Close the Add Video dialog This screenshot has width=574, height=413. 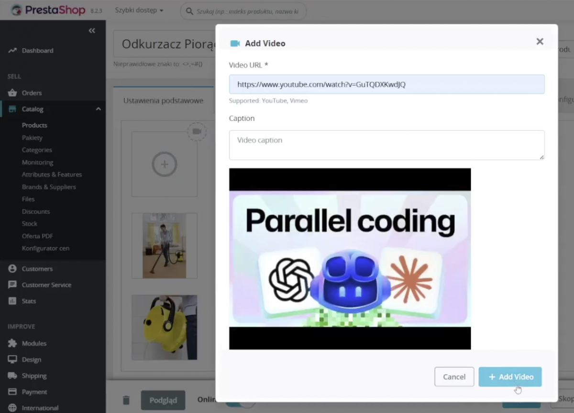pos(540,42)
